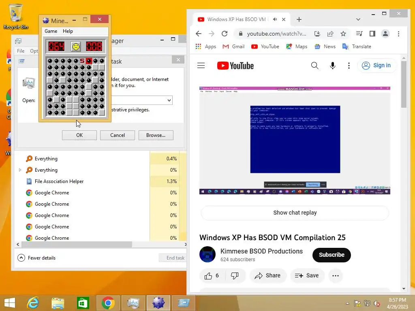Screen dimensions: 415x311
Task: Click the Chrome address bar URL
Action: (x=276, y=34)
